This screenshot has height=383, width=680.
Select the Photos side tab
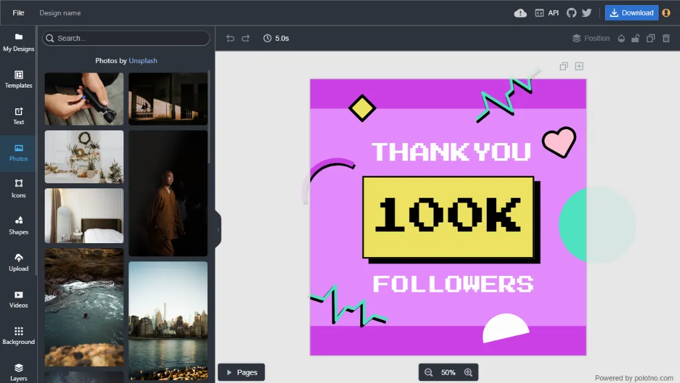[x=18, y=153]
